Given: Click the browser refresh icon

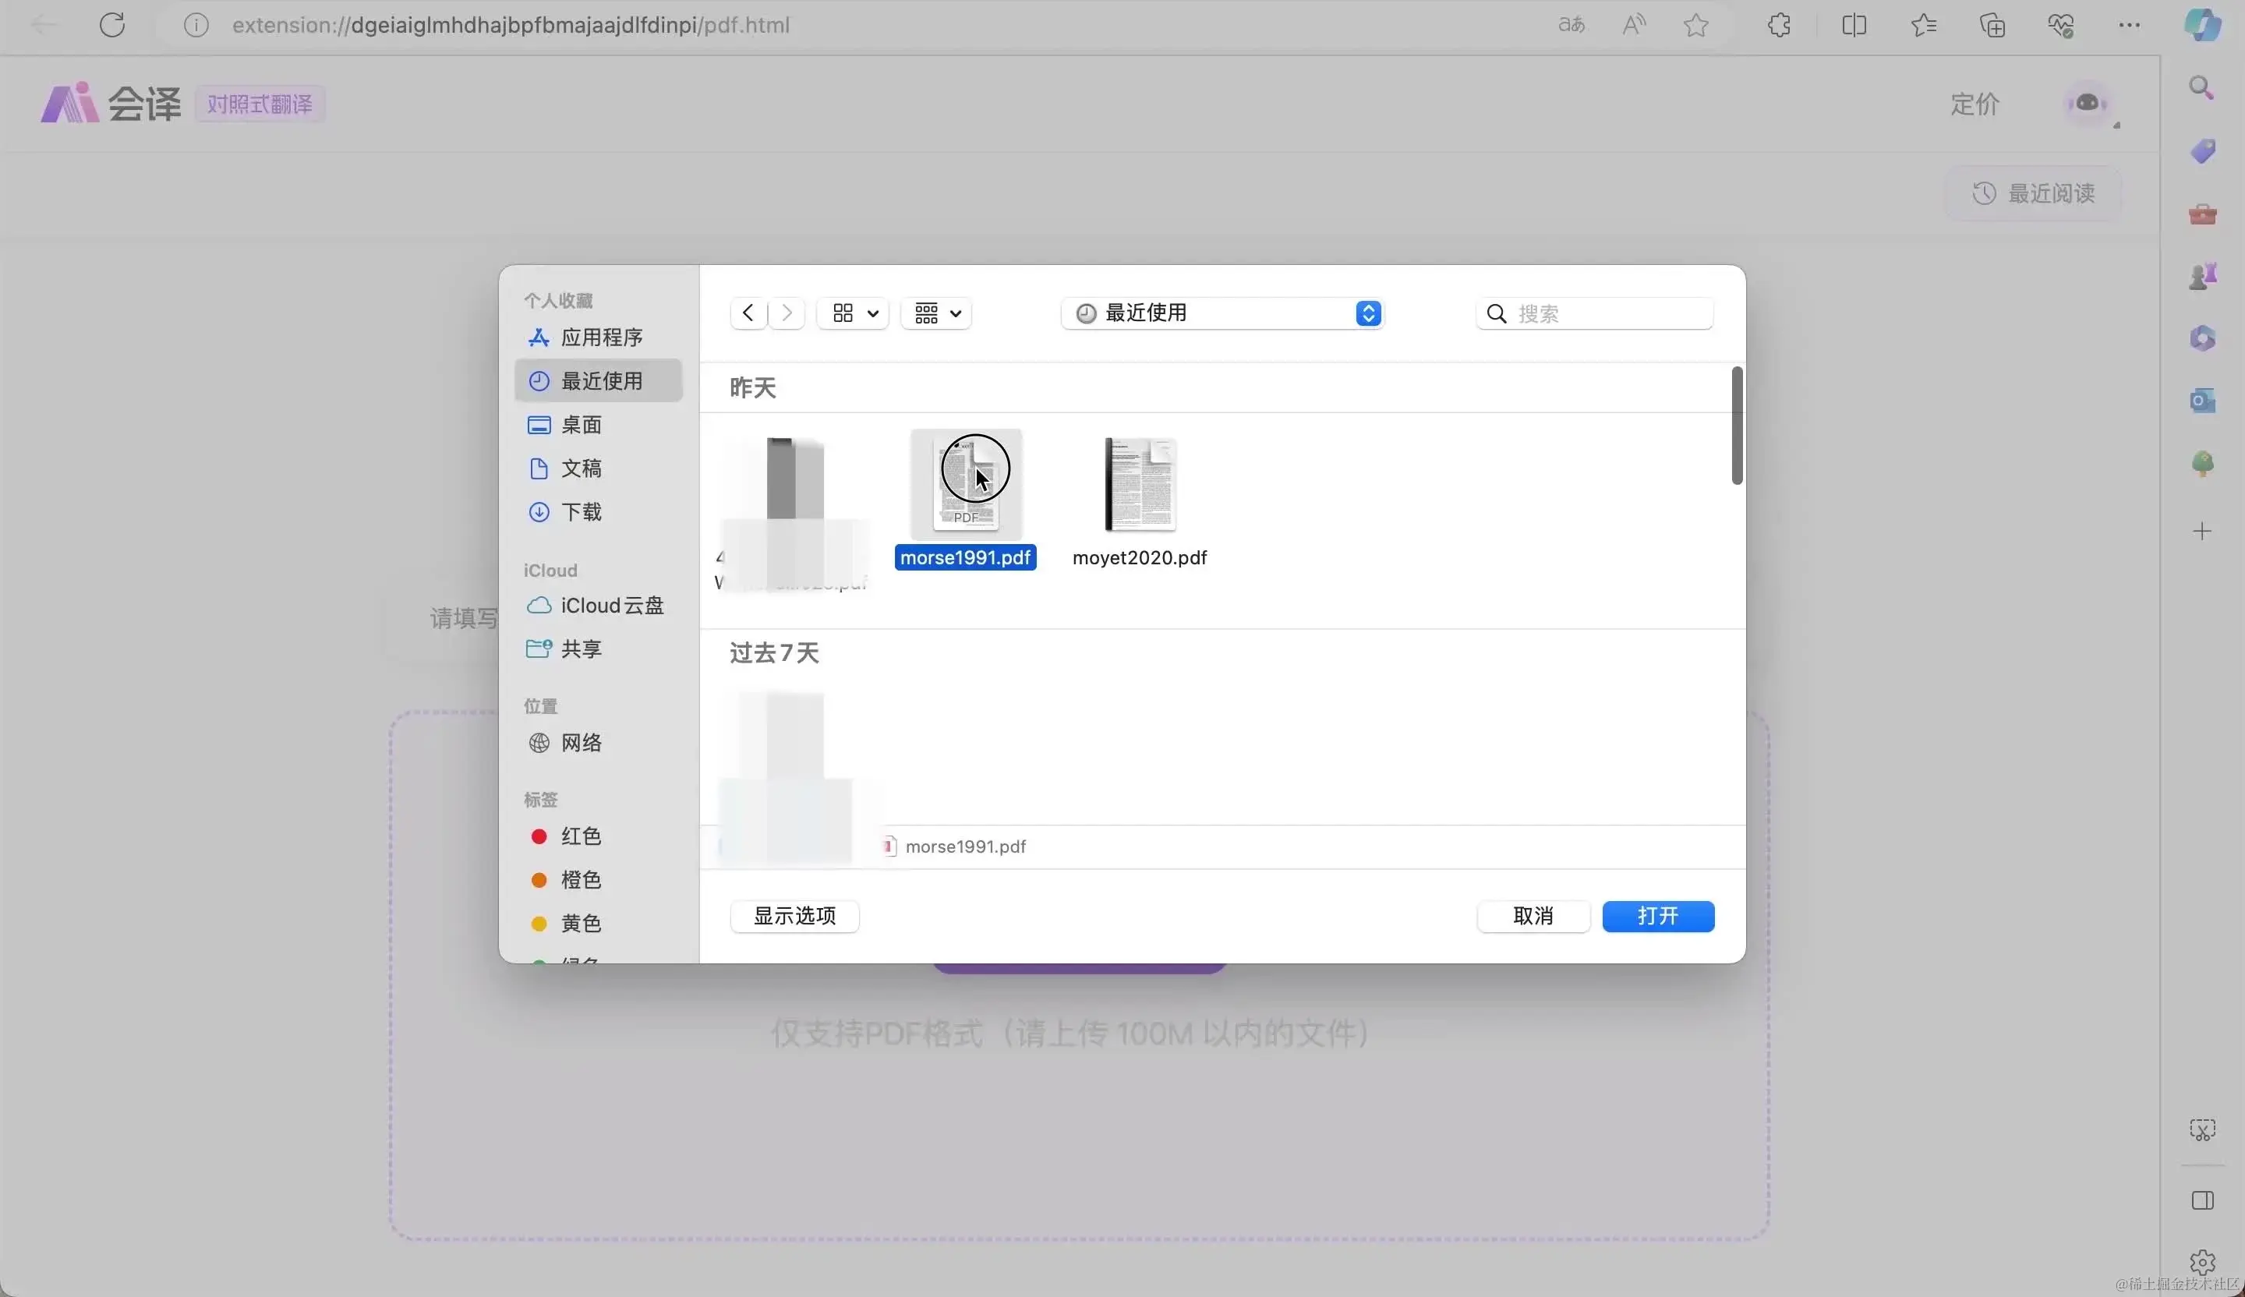Looking at the screenshot, I should point(112,25).
